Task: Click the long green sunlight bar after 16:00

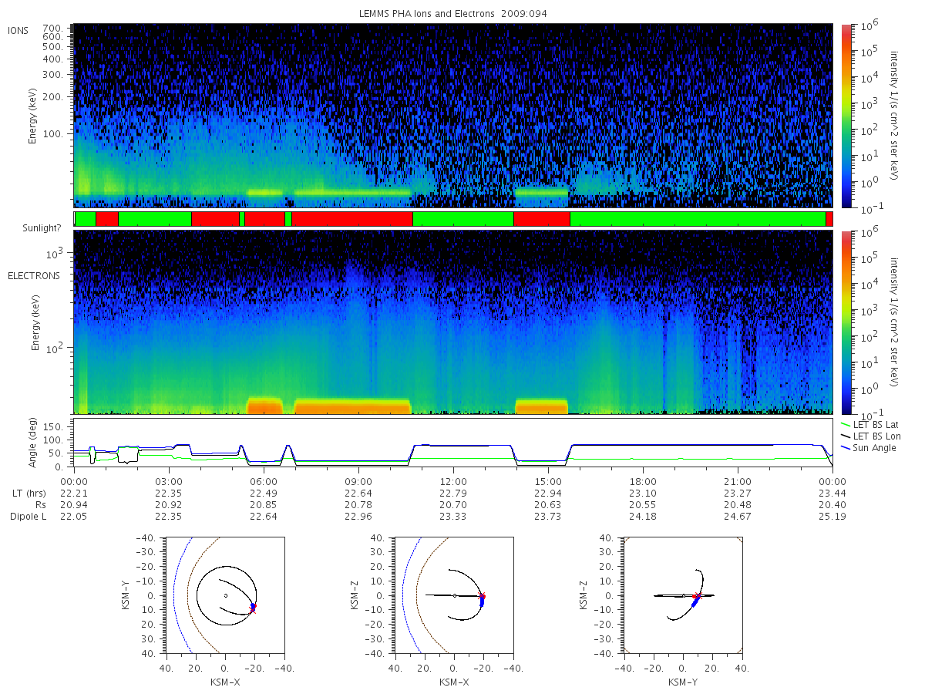Action: tap(698, 219)
